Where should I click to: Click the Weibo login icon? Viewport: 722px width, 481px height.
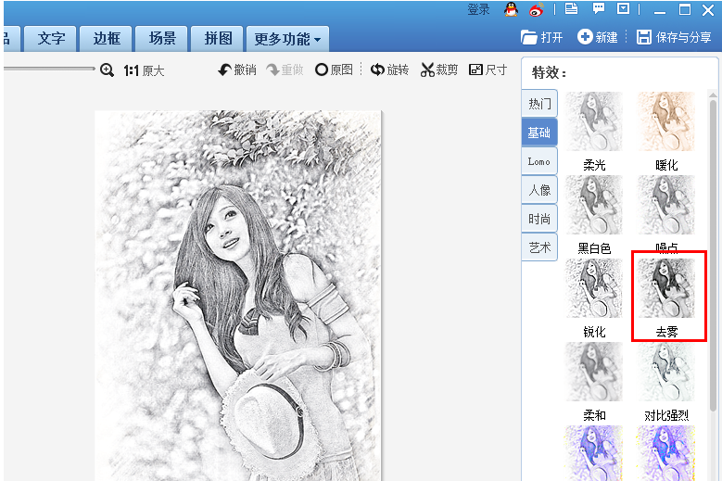coord(537,10)
